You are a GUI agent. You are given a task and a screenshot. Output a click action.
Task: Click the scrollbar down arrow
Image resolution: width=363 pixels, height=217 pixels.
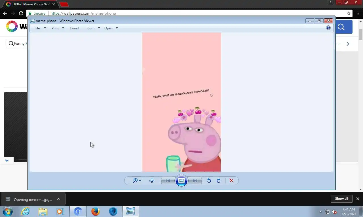pos(361,189)
